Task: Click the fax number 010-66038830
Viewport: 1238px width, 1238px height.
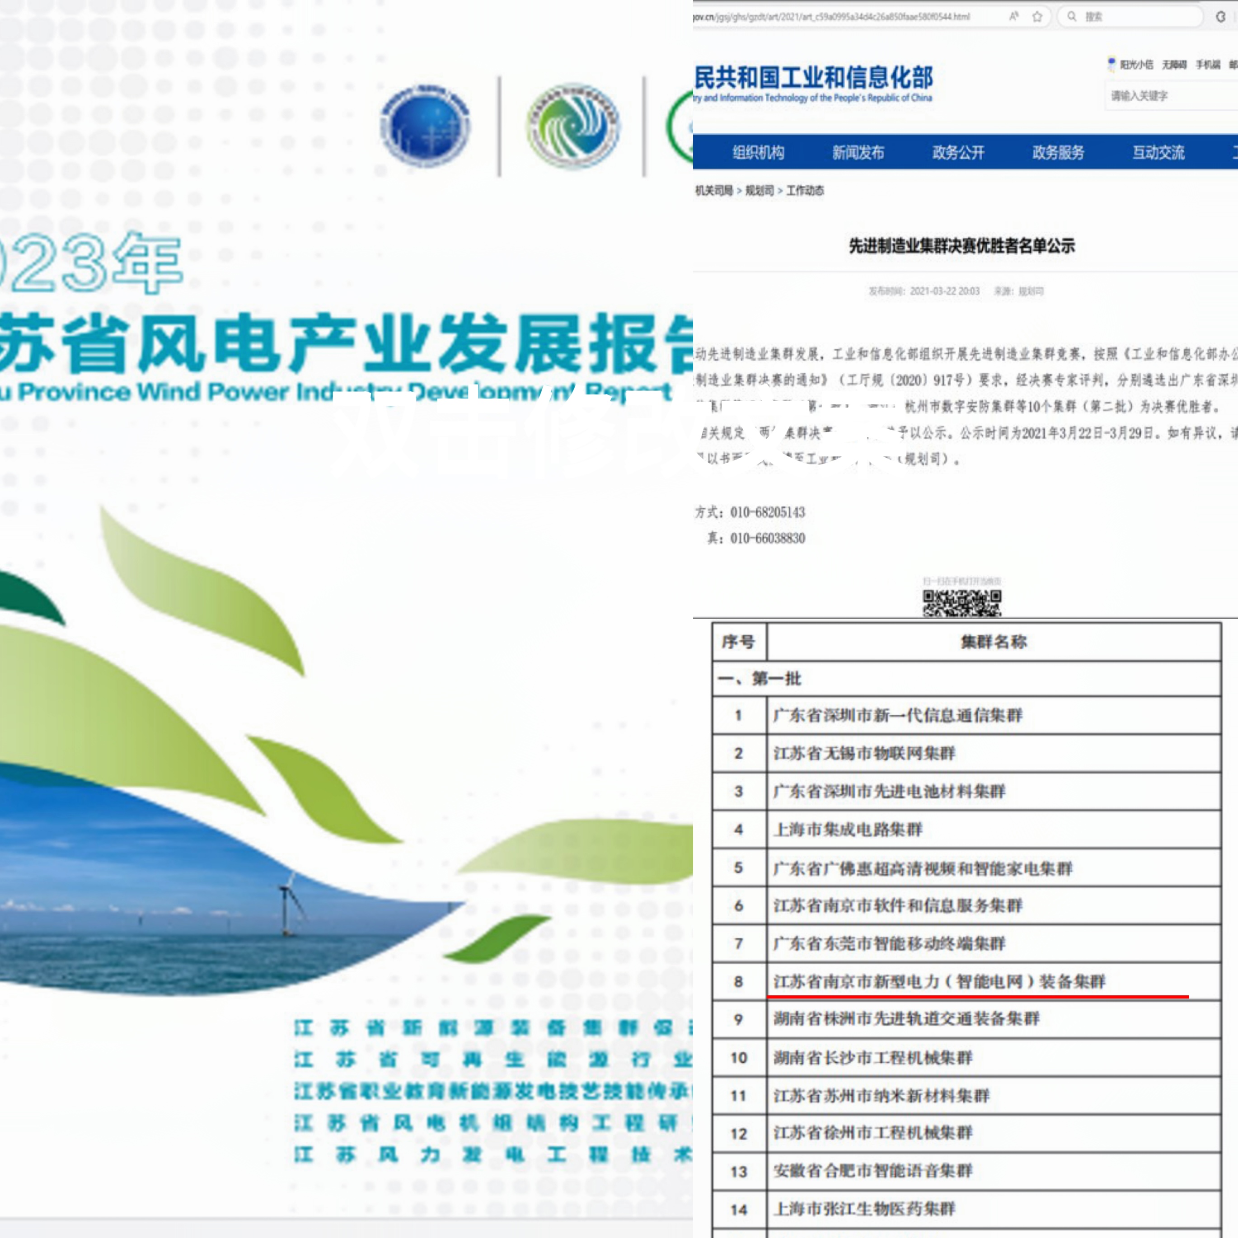Action: pyautogui.click(x=768, y=538)
